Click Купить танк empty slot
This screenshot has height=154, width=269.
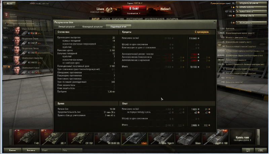pyautogui.click(x=242, y=137)
